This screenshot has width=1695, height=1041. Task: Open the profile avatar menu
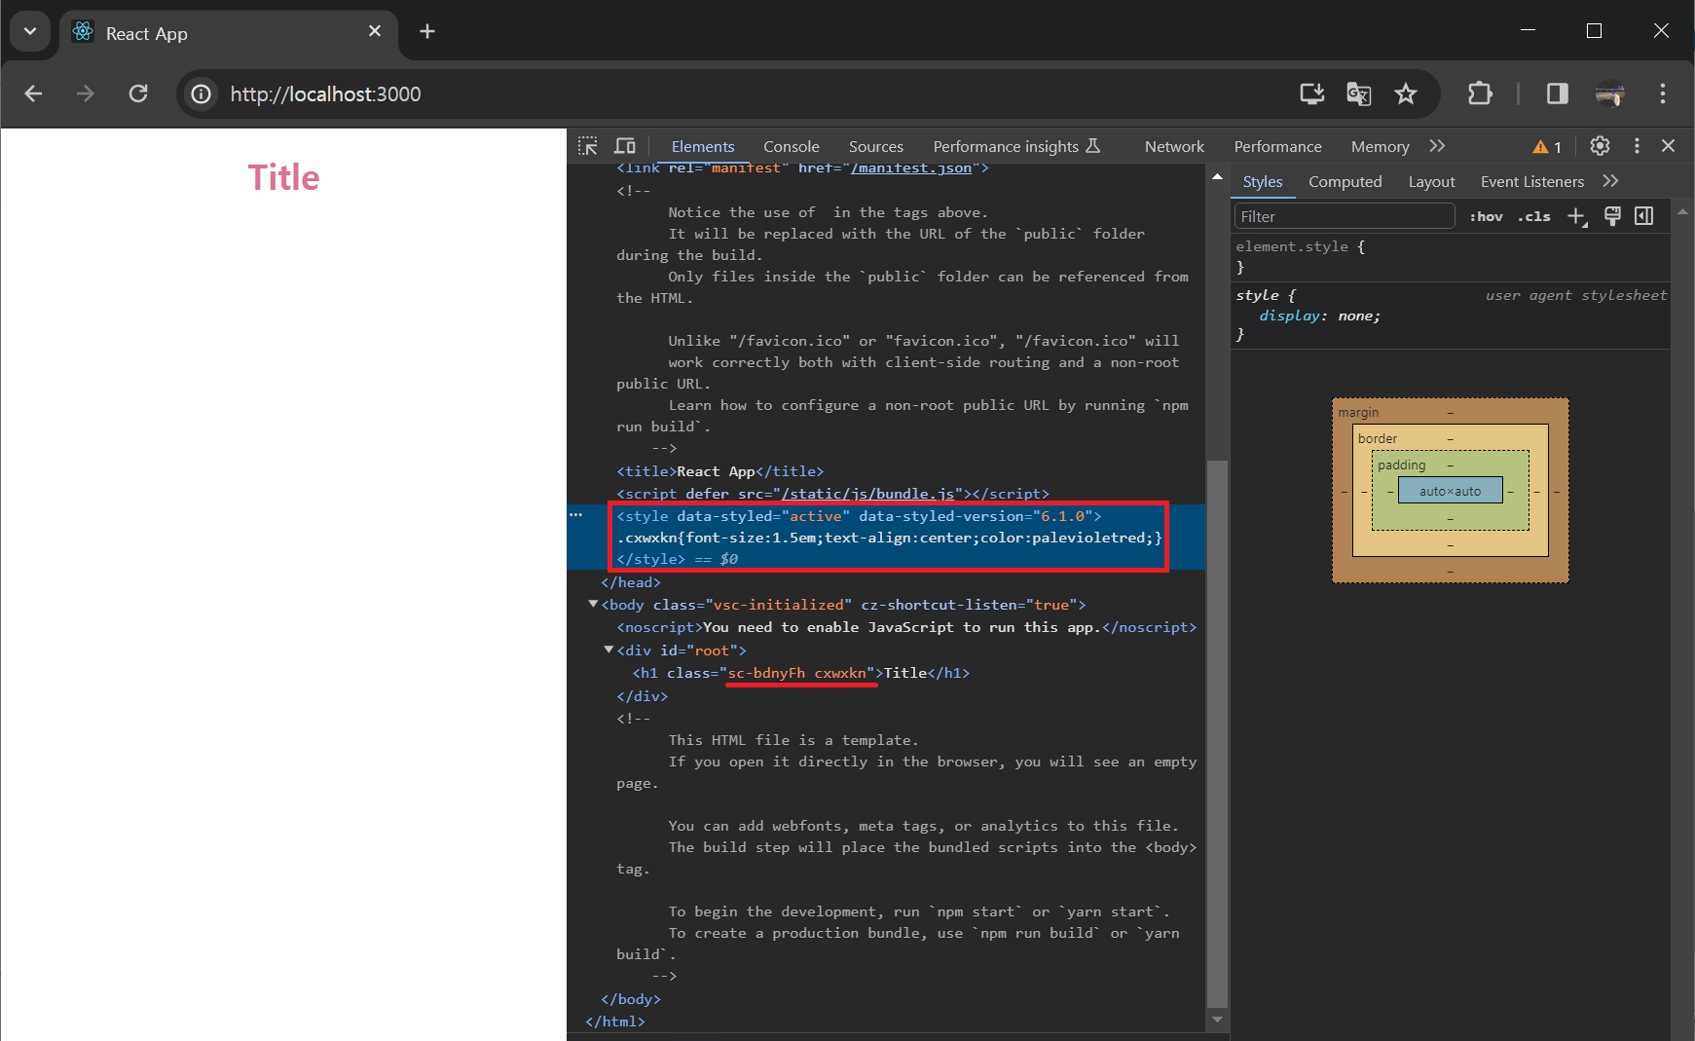click(x=1610, y=93)
